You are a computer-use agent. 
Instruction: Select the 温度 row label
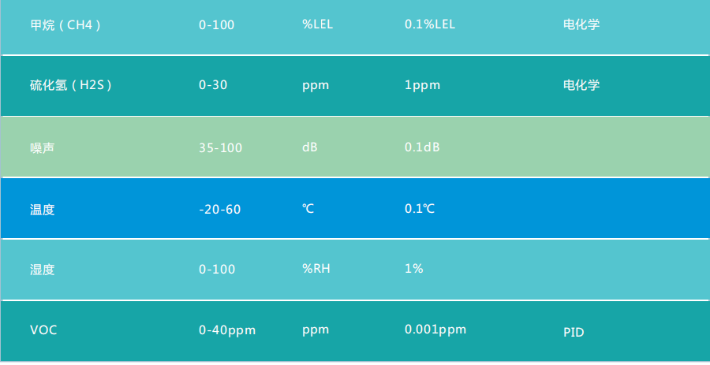(42, 209)
